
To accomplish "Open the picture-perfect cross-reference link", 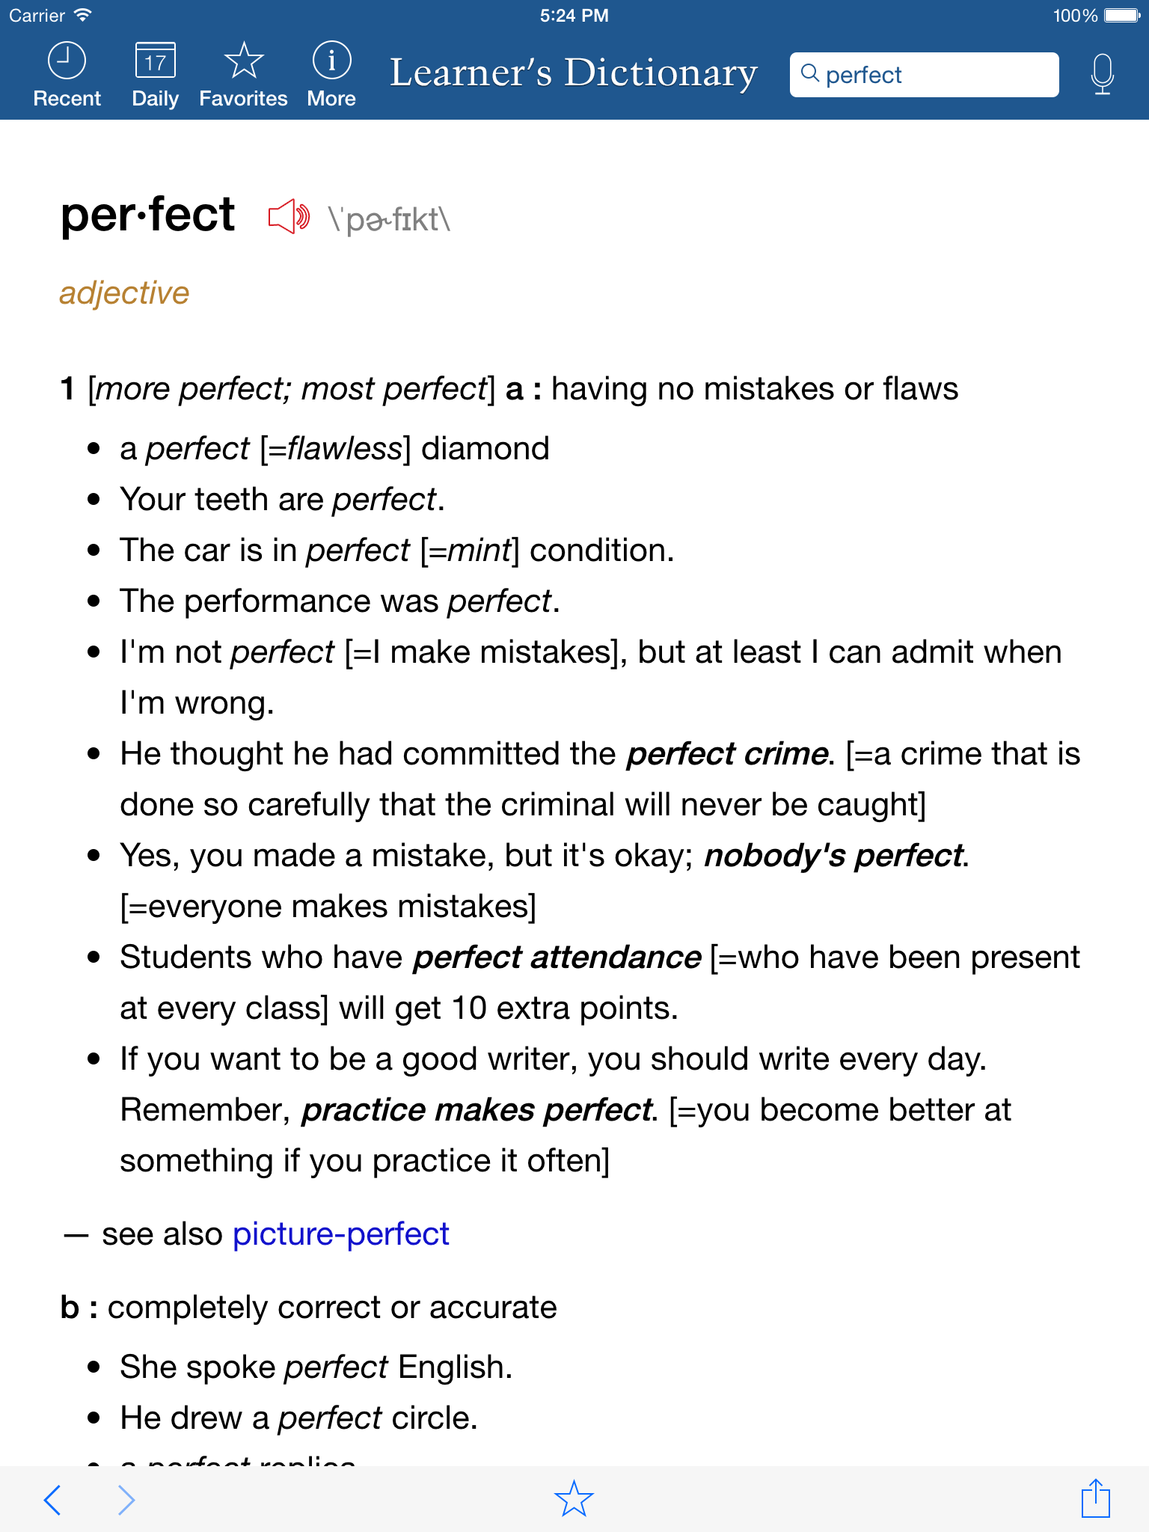I will pos(340,1234).
